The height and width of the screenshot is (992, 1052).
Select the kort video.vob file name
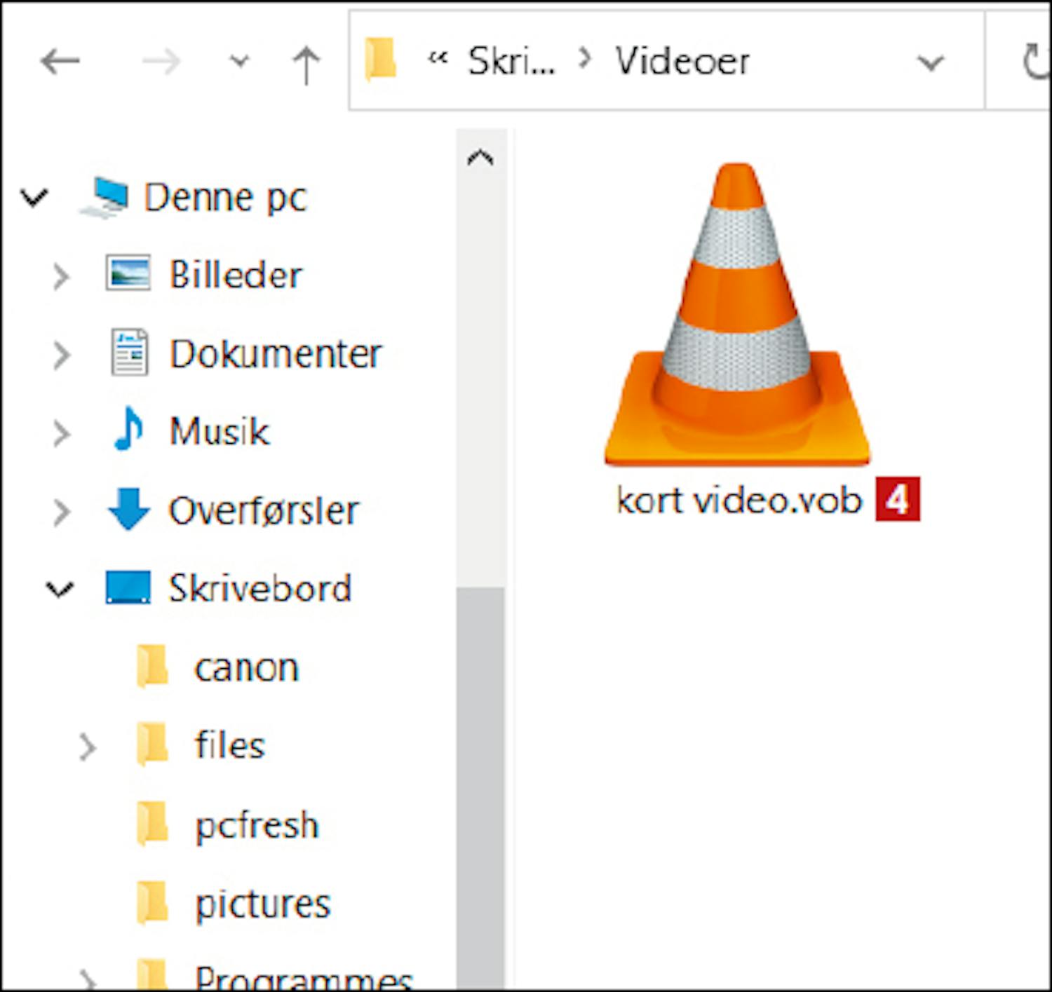739,501
